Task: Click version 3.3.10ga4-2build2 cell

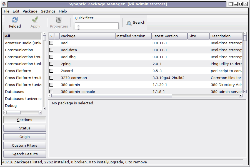Action: 168,78
